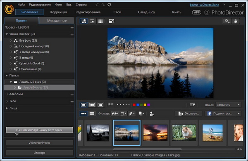
Task: Open dropdown arrow next to Поделиться
Action: (x=239, y=114)
